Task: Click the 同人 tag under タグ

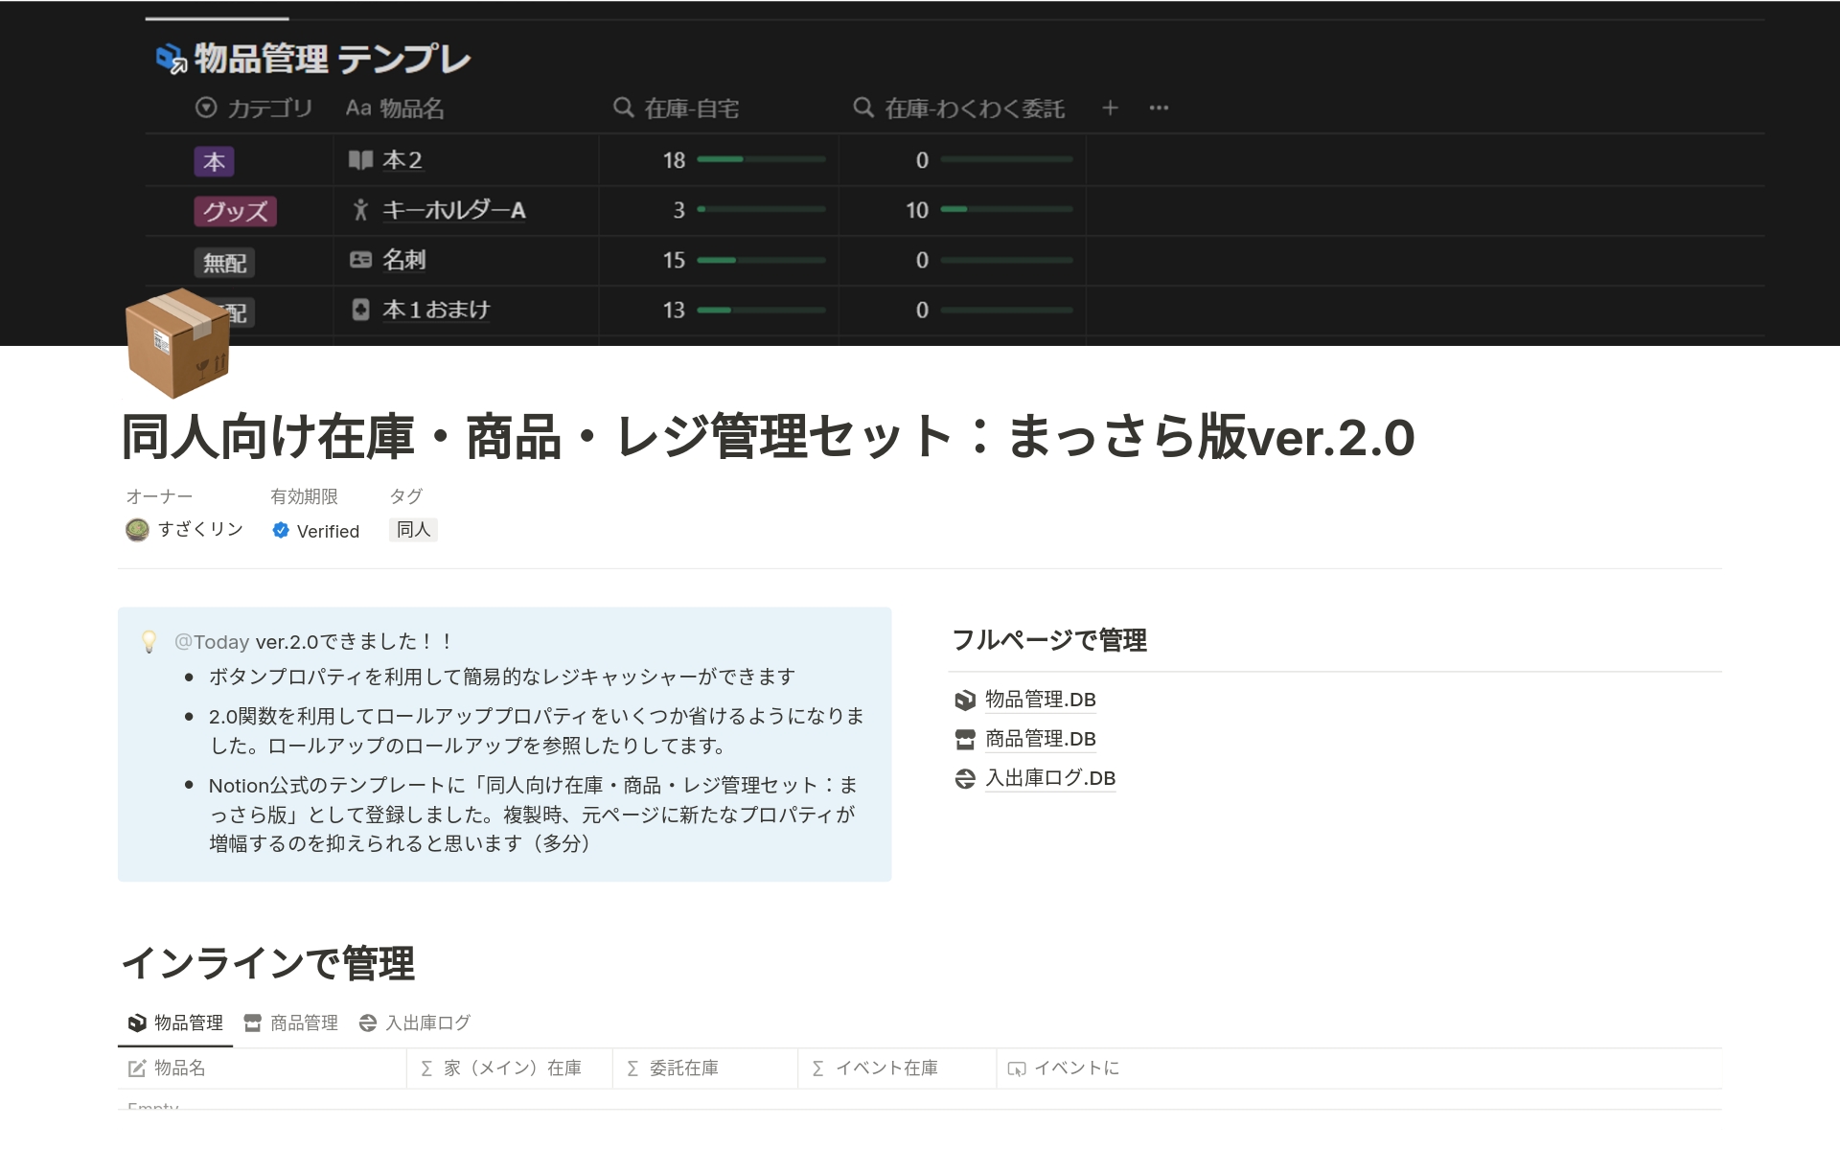Action: tap(413, 529)
